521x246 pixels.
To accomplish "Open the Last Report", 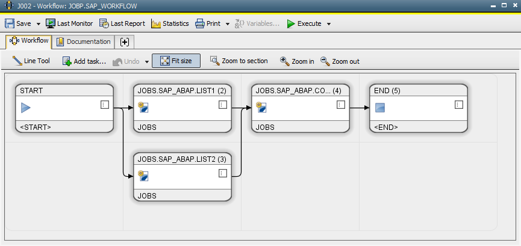I will (122, 24).
